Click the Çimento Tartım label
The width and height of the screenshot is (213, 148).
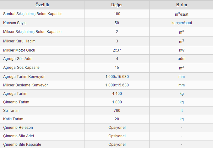click(x=16, y=102)
